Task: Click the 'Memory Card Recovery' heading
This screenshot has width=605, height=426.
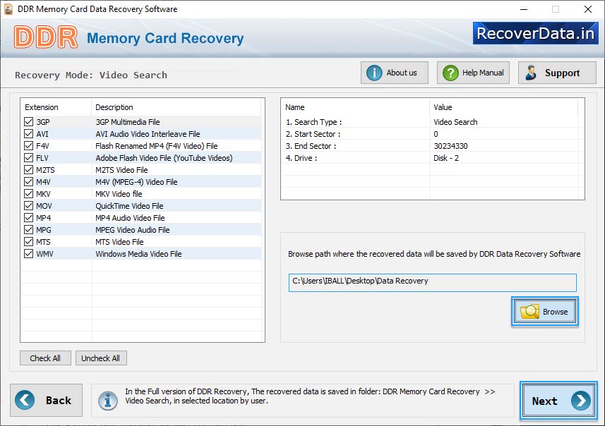Action: [x=165, y=38]
